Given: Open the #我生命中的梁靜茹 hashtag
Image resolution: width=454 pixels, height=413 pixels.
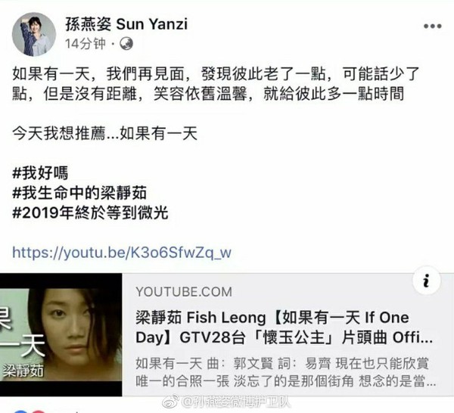Looking at the screenshot, I should (79, 193).
